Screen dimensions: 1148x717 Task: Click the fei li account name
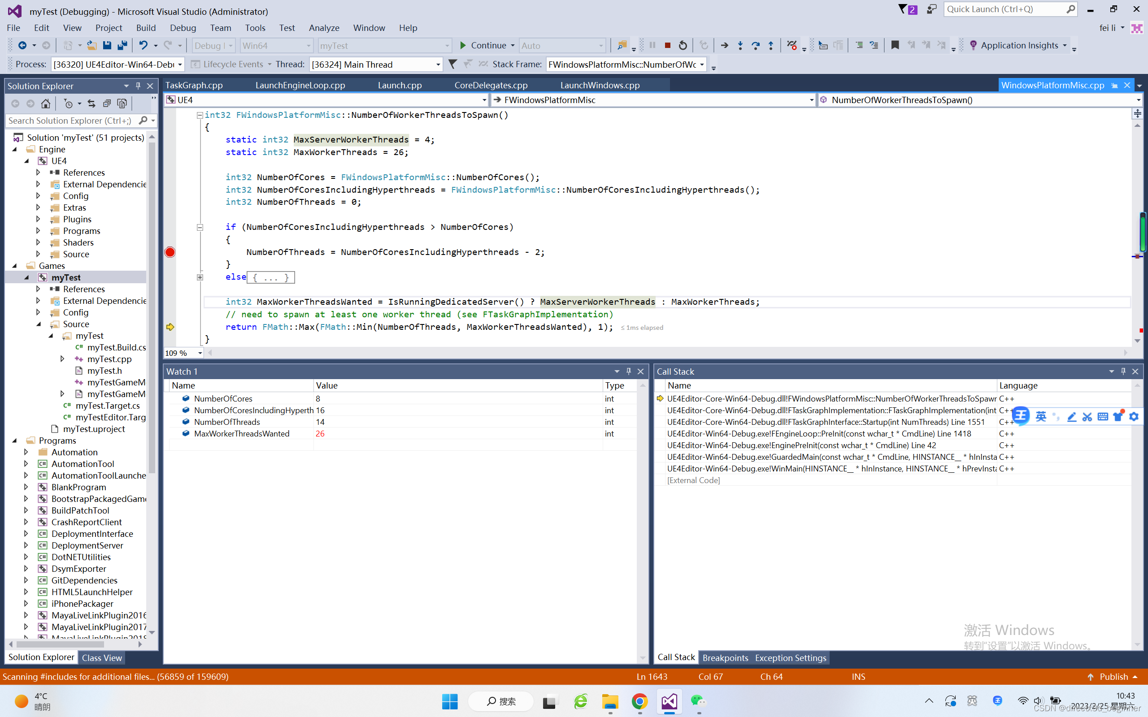pyautogui.click(x=1107, y=28)
